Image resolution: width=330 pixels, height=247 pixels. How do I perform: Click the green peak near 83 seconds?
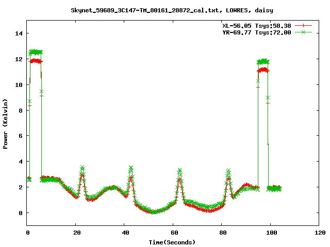click(x=228, y=170)
